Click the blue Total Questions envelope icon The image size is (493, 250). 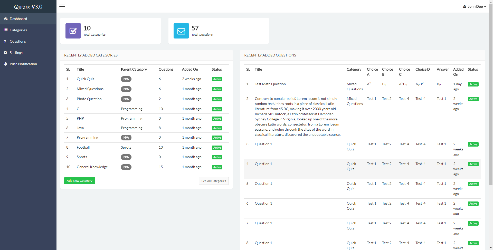coord(181,31)
